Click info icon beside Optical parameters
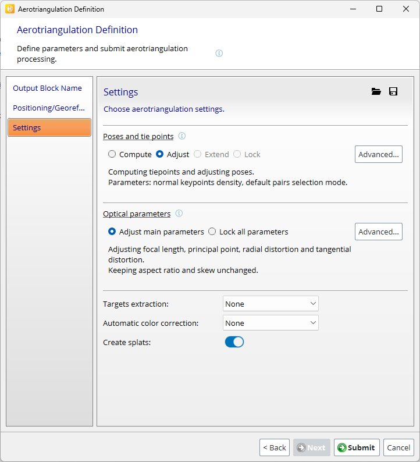The width and height of the screenshot is (420, 462). [x=179, y=214]
